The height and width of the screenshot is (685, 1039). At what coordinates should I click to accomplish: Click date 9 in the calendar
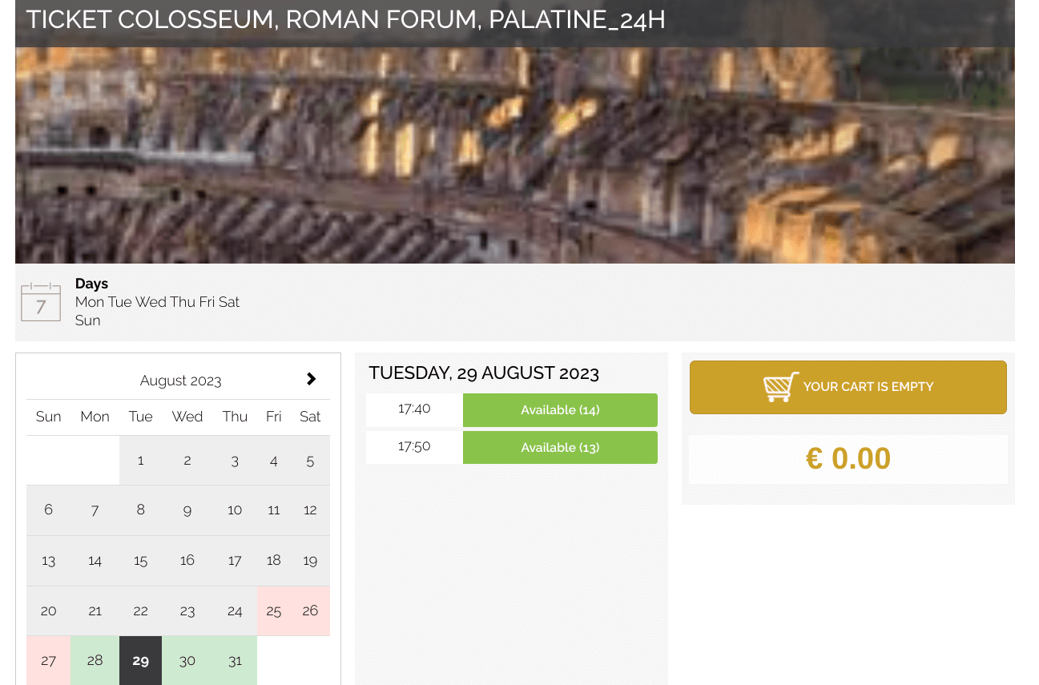pyautogui.click(x=187, y=510)
